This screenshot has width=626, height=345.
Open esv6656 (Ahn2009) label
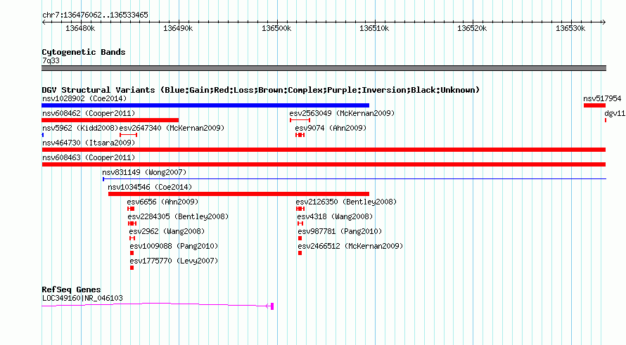[162, 202]
